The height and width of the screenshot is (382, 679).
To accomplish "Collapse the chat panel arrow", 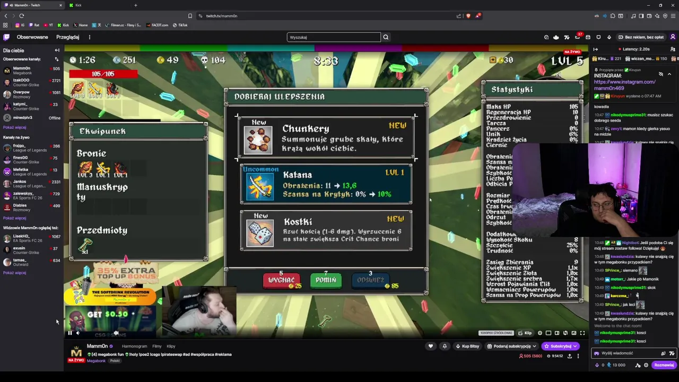I will pyautogui.click(x=595, y=49).
